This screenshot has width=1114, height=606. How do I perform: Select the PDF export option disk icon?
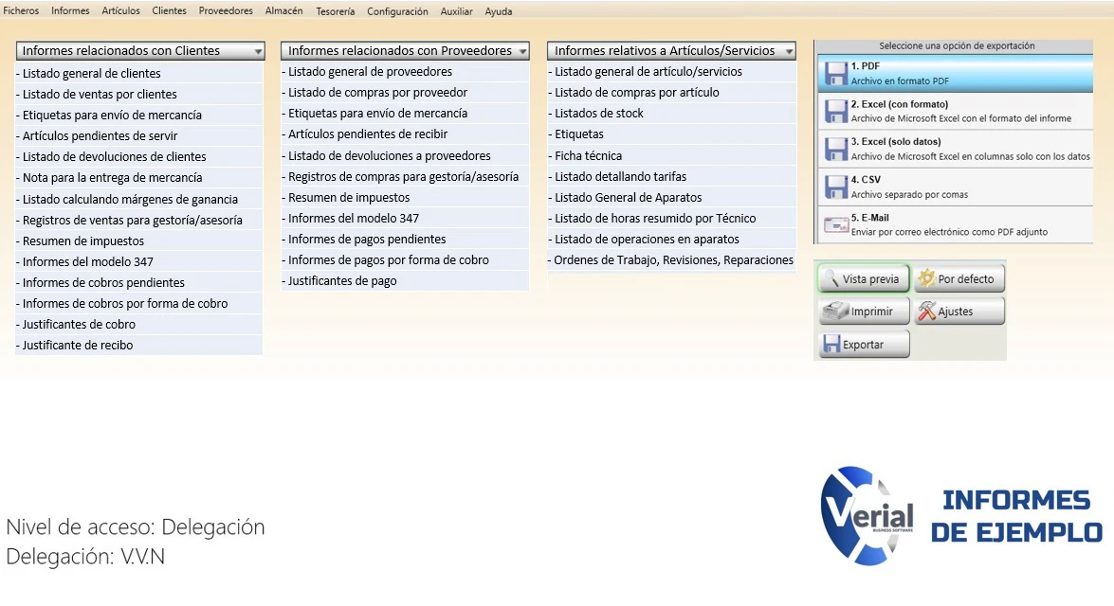tap(835, 73)
